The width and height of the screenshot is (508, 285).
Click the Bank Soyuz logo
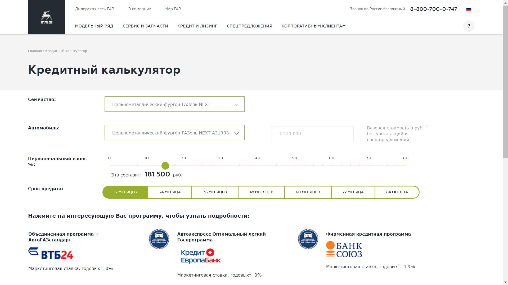pyautogui.click(x=344, y=249)
